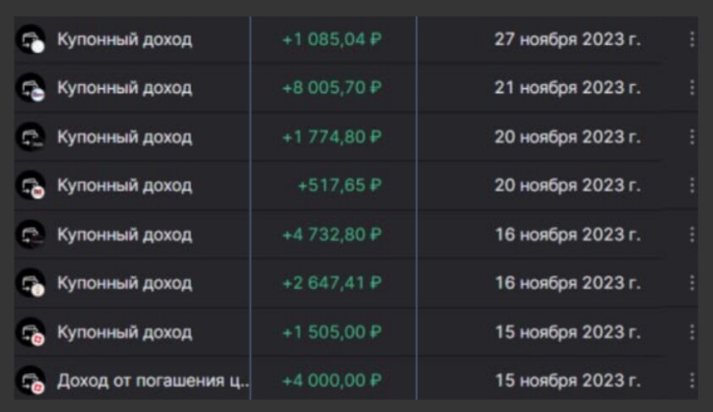This screenshot has width=713, height=412.
Task: Click the bond icon in the +8 005,70 ₽ row
Action: point(30,89)
